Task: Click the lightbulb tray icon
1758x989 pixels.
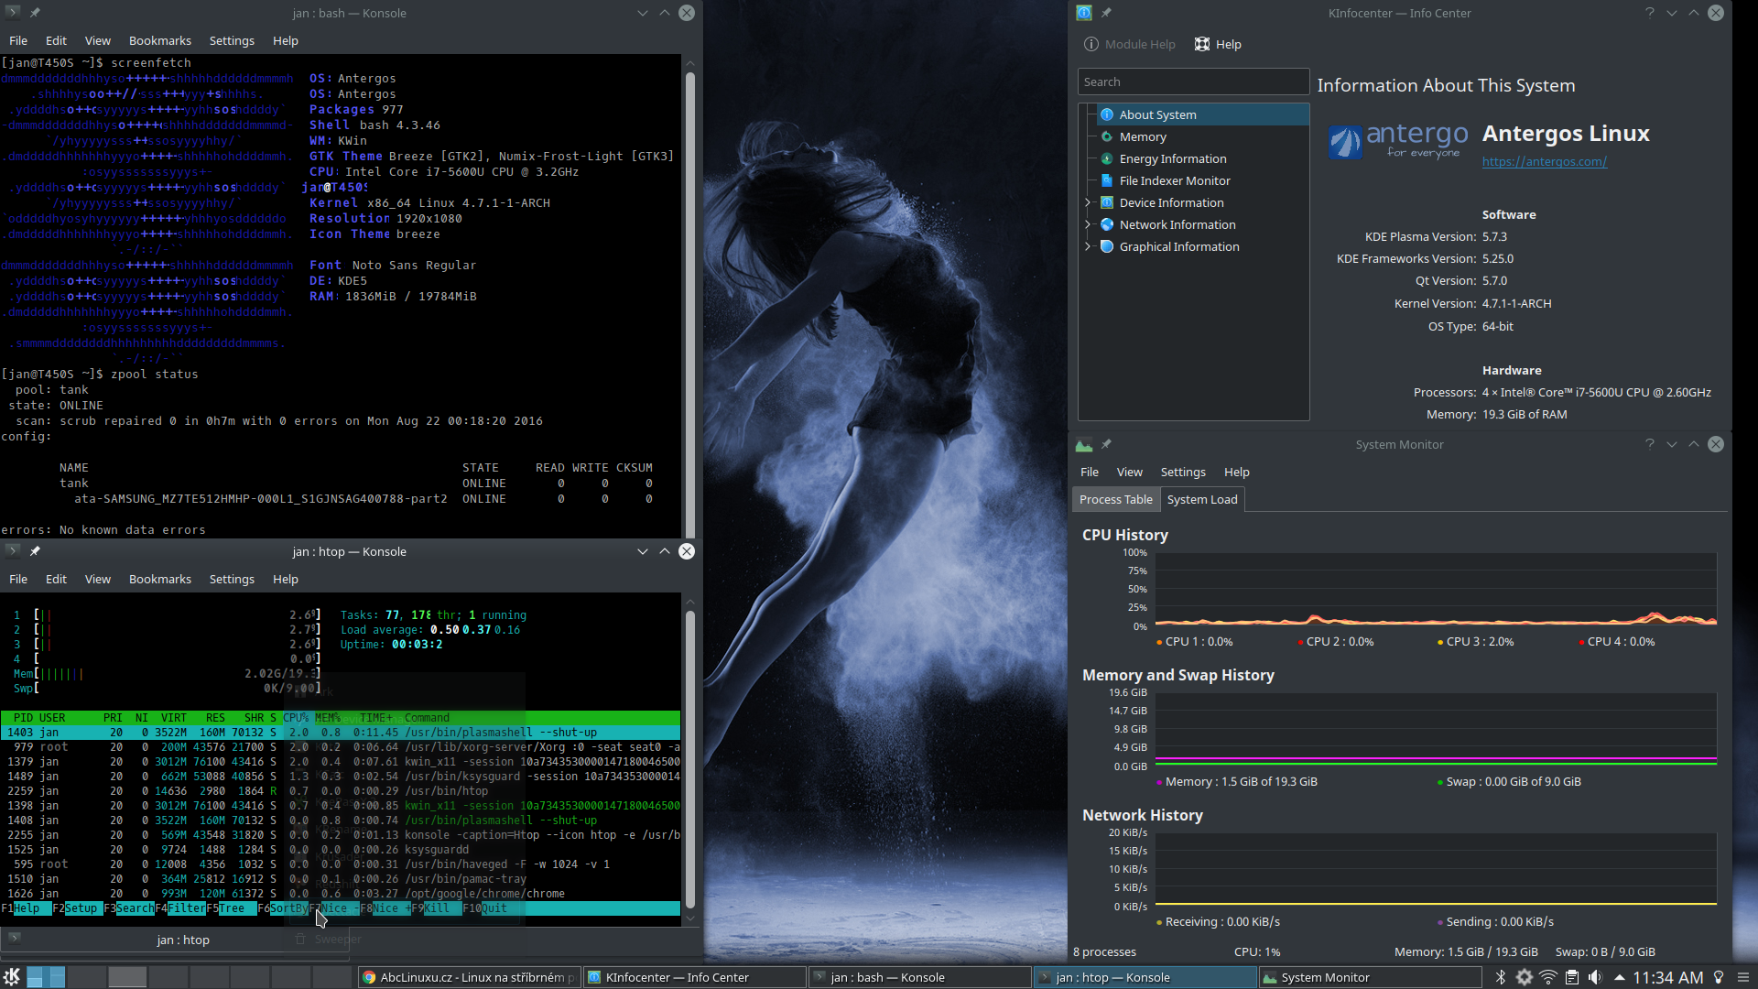Action: coord(1719,977)
